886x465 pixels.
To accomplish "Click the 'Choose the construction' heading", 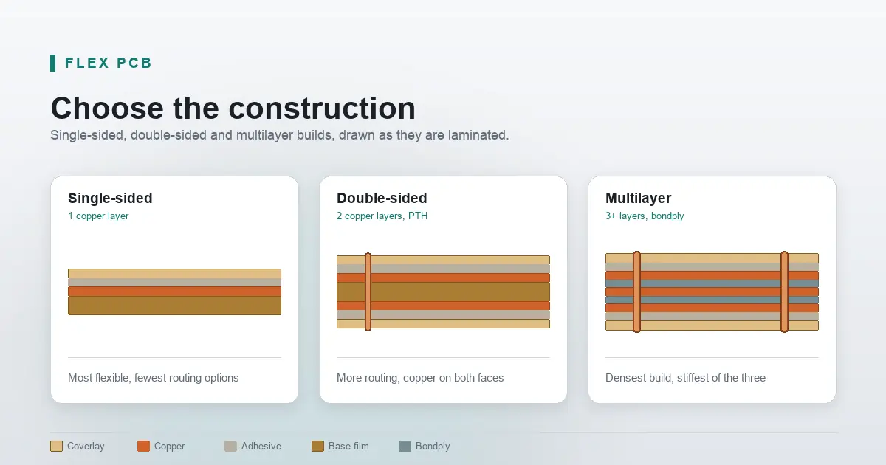I will pyautogui.click(x=233, y=108).
